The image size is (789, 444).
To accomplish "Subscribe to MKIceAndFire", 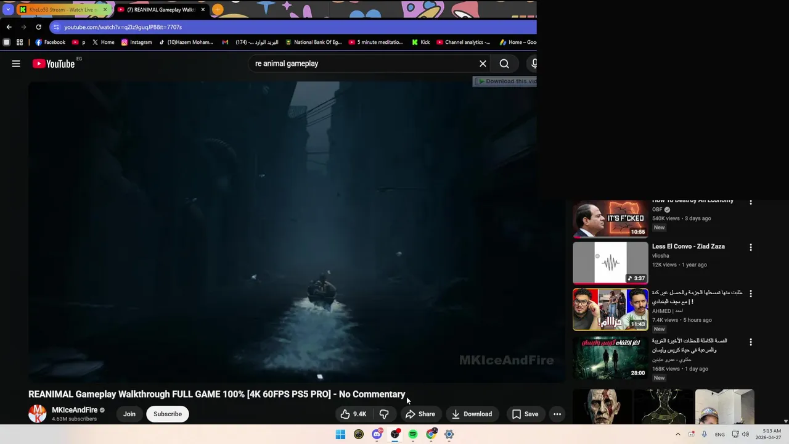I will 168,414.
